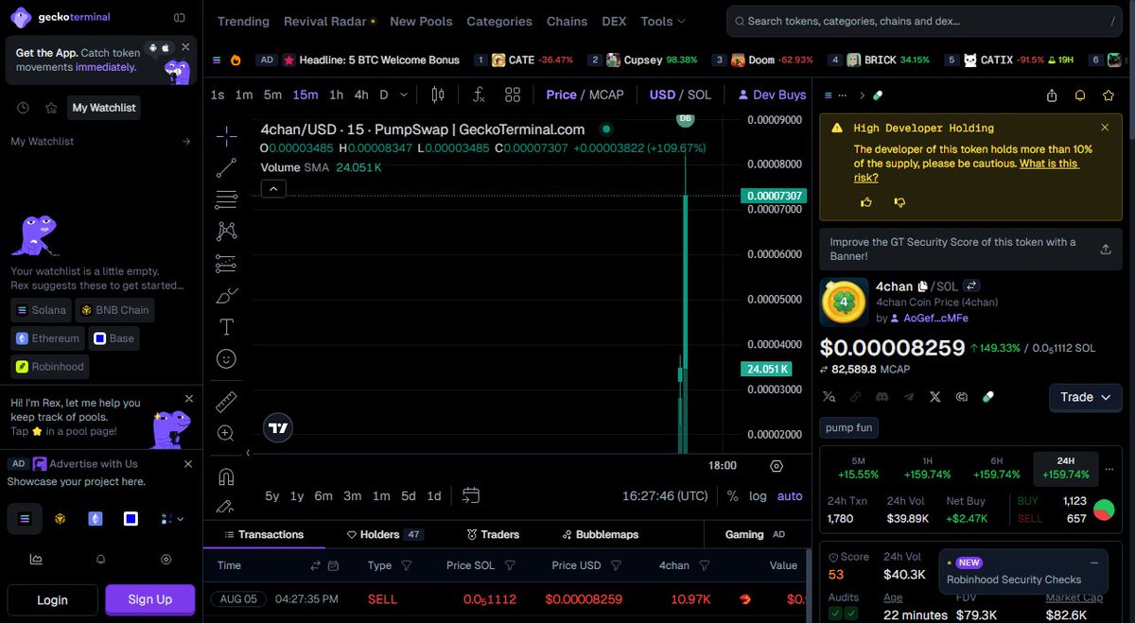Open sidebar notifications bell
Viewport: 1135px width, 623px height.
[x=100, y=560]
